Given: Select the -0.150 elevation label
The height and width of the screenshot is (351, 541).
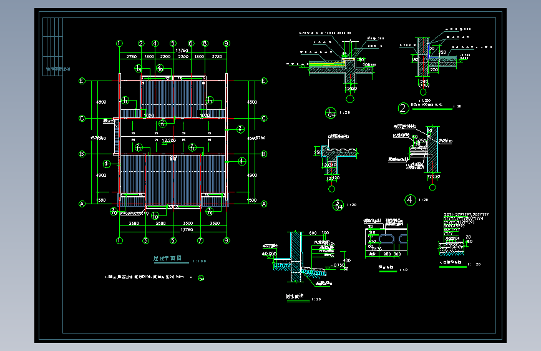Looking at the screenshot, I should [x=338, y=265].
